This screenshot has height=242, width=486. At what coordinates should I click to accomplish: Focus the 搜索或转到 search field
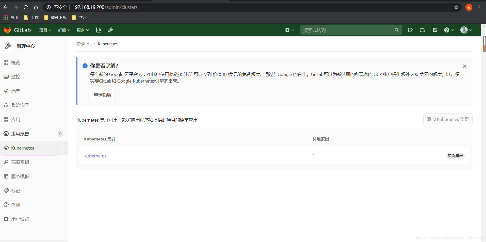coord(351,30)
